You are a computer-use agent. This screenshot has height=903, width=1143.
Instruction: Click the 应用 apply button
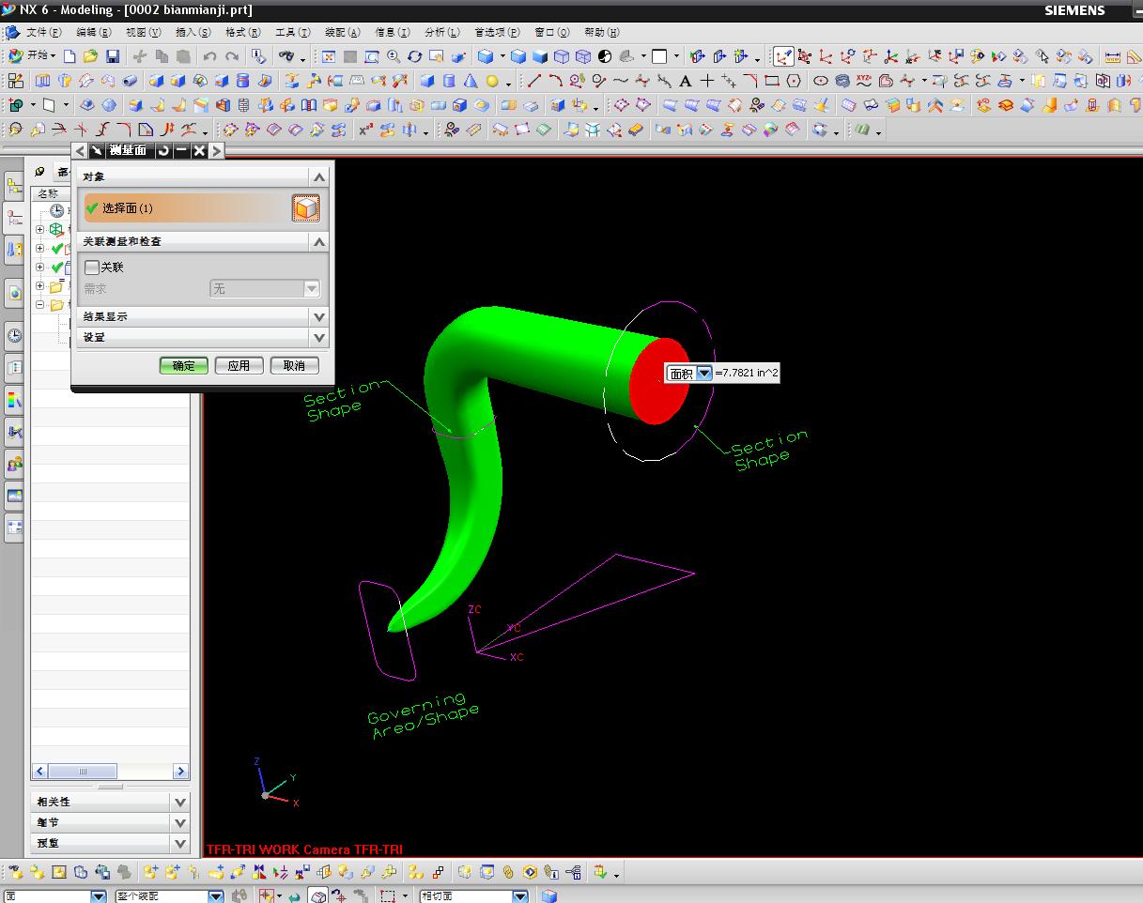pos(239,365)
